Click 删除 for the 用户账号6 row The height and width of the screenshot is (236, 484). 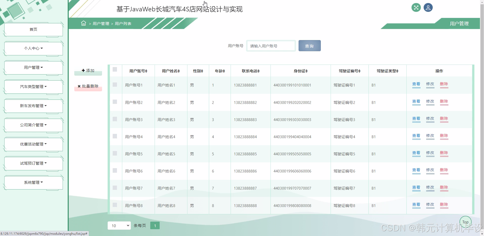444,170
